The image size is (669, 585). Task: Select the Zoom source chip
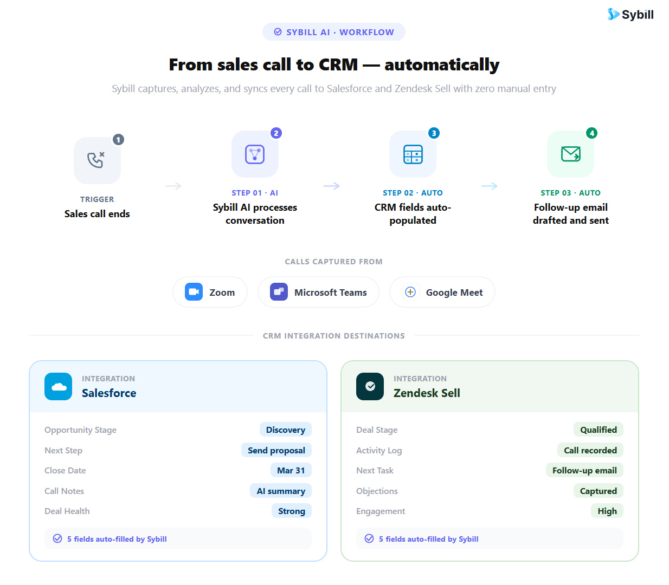(210, 292)
